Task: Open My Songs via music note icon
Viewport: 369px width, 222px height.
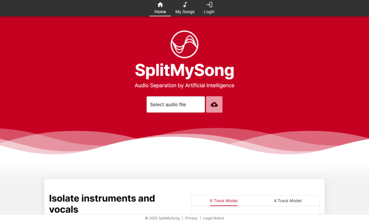Action: click(x=185, y=5)
